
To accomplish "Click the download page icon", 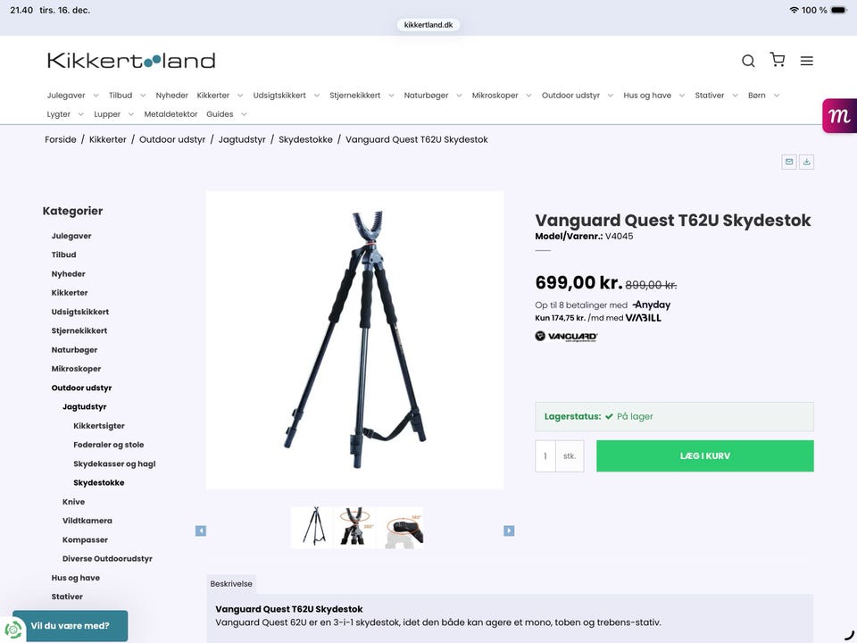I will point(807,162).
